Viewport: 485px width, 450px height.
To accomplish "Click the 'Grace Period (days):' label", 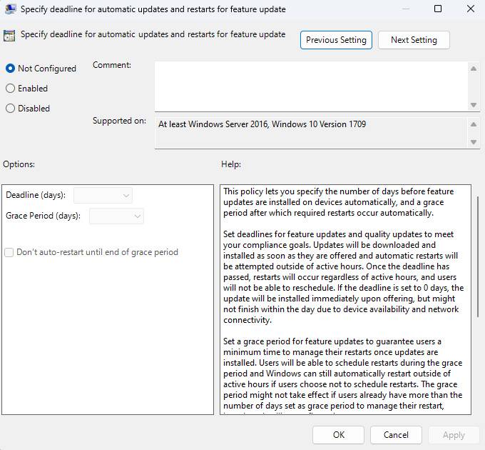I will pyautogui.click(x=43, y=216).
